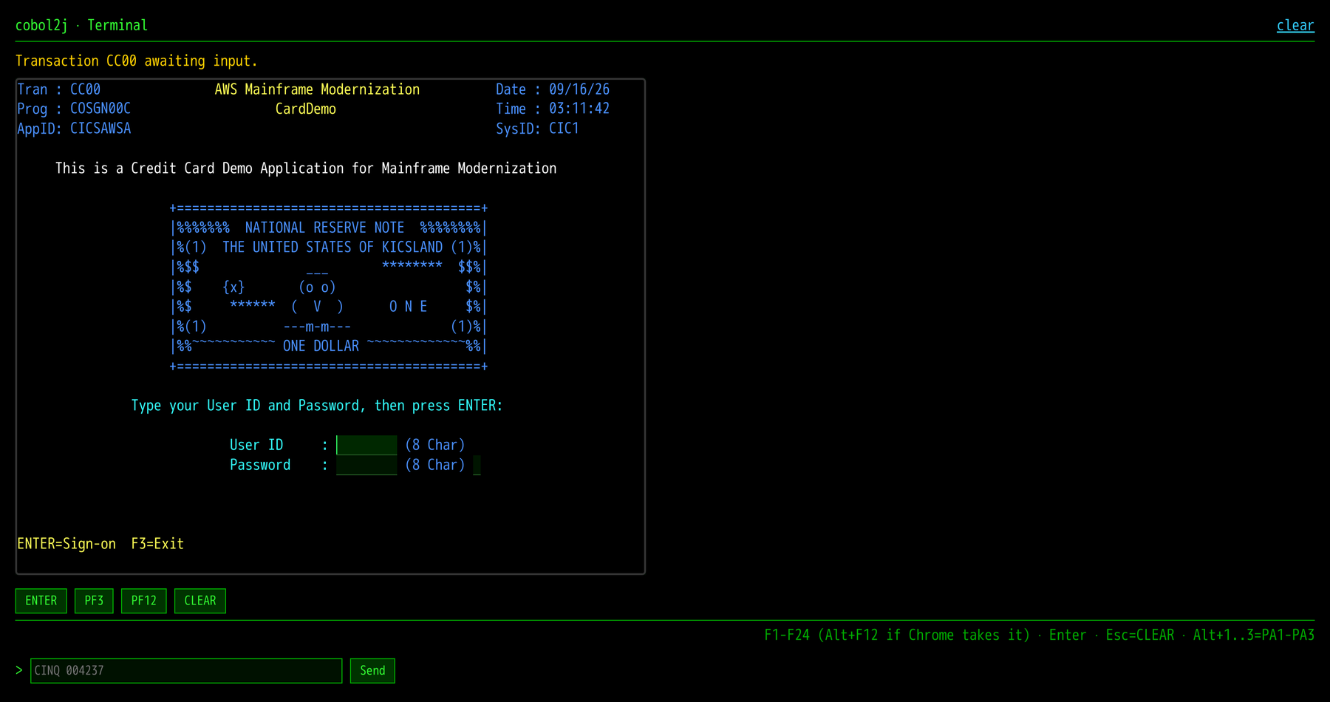Click the CLEAR key button
The height and width of the screenshot is (702, 1330).
pos(200,601)
